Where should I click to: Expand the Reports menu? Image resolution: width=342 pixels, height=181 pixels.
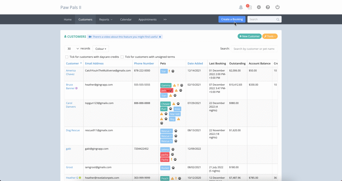tap(106, 19)
